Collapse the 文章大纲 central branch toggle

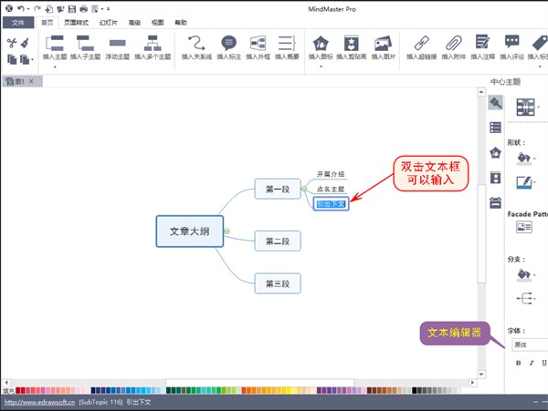(x=227, y=231)
